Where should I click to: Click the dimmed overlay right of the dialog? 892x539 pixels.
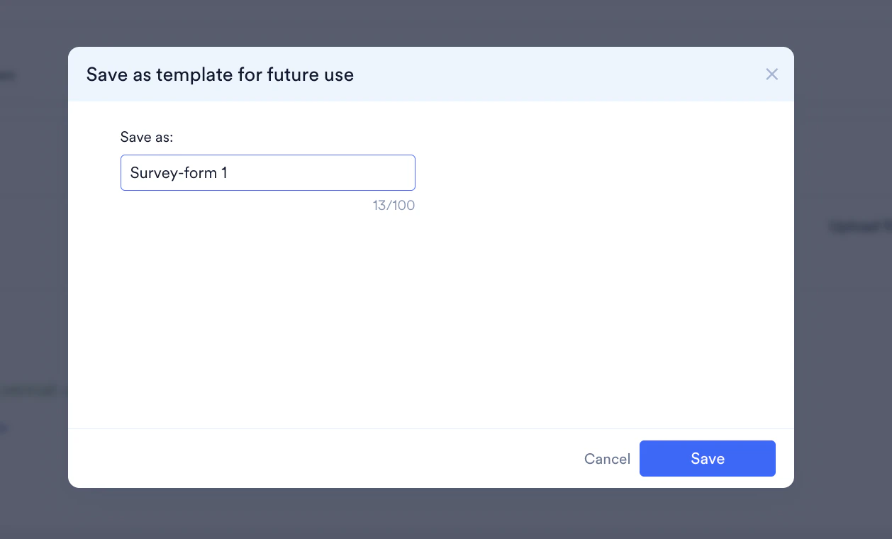point(844,284)
